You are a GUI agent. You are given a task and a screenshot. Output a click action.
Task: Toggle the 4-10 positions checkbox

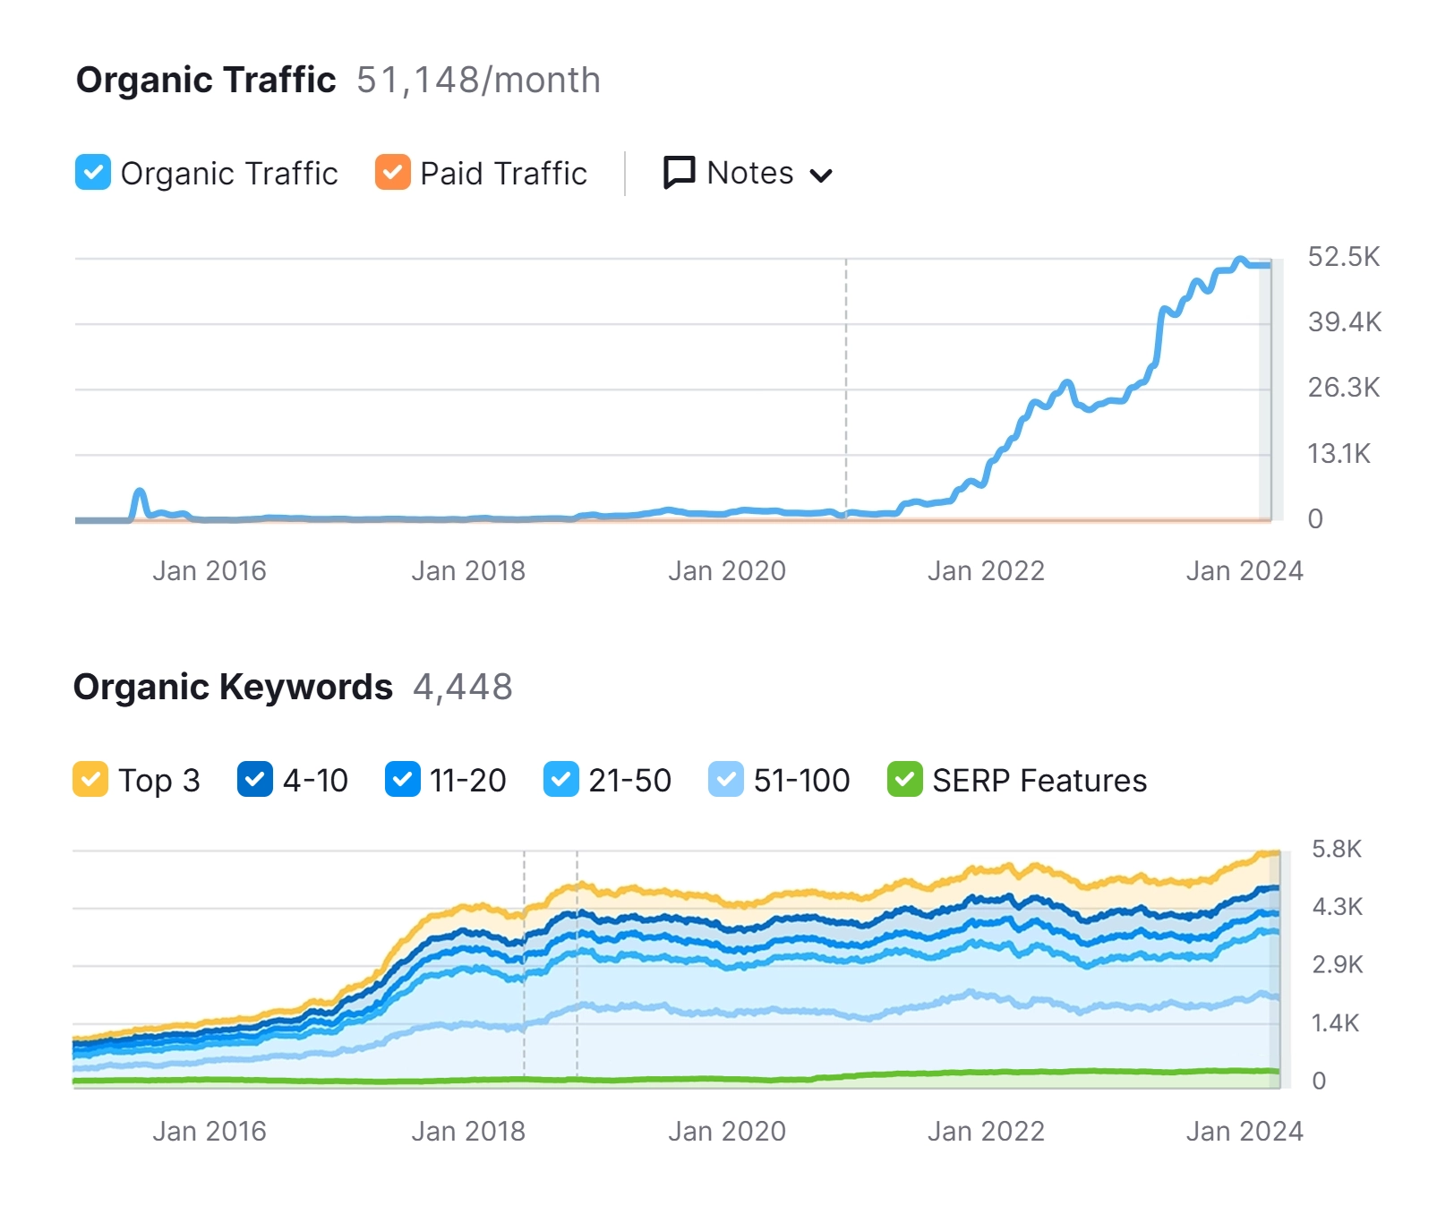(255, 780)
